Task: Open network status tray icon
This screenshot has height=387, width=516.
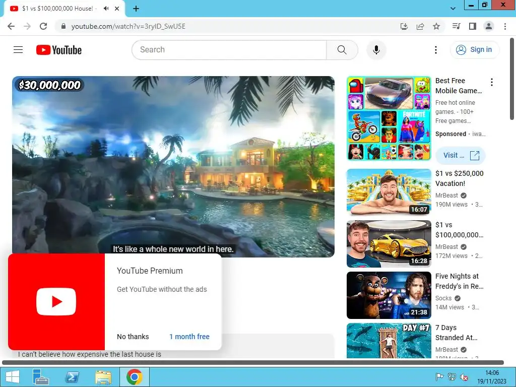Action: pyautogui.click(x=452, y=377)
